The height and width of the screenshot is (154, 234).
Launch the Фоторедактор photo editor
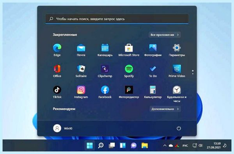(x=129, y=92)
